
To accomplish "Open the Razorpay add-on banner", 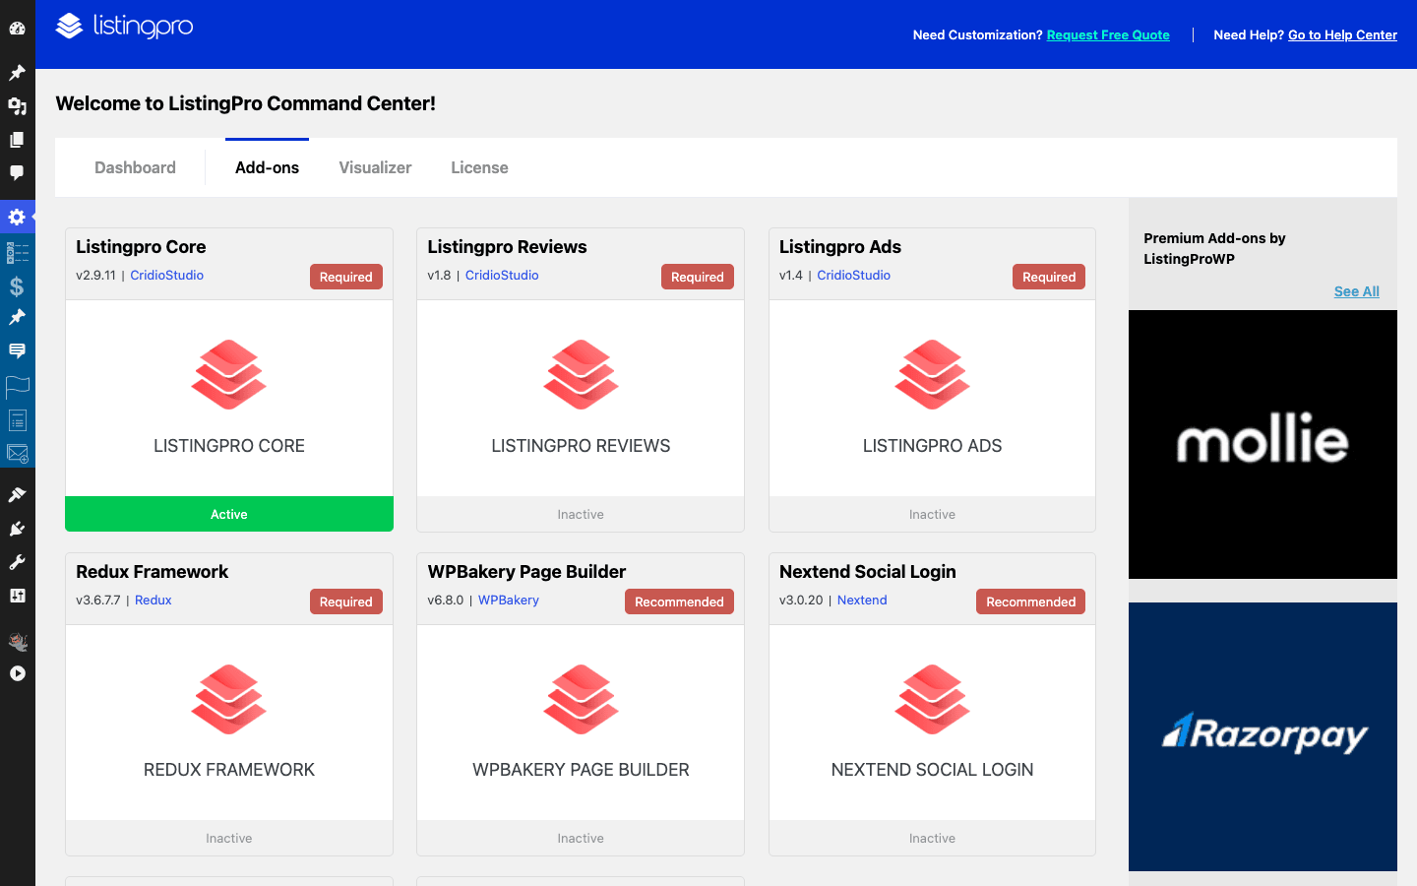I will coord(1263,736).
